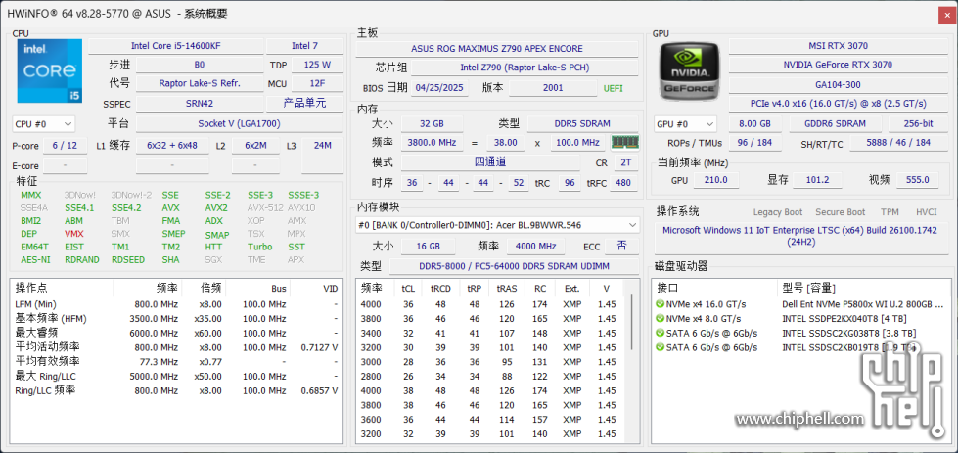This screenshot has width=958, height=453.
Task: Click the Turbo feature flag
Action: tap(259, 247)
